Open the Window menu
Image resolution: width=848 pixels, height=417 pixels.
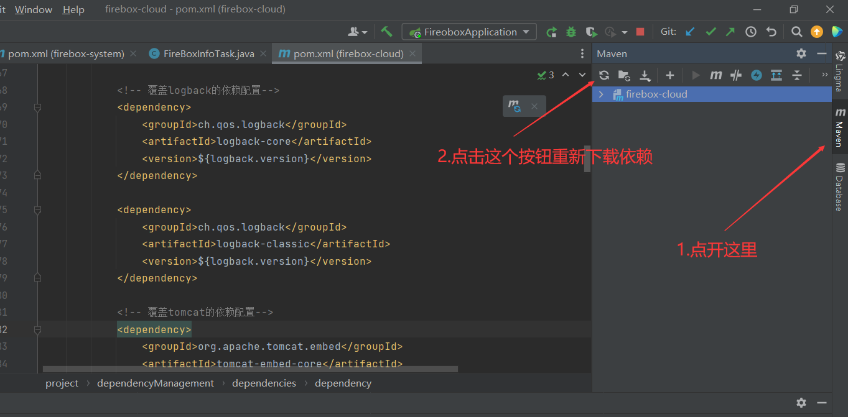[34, 10]
